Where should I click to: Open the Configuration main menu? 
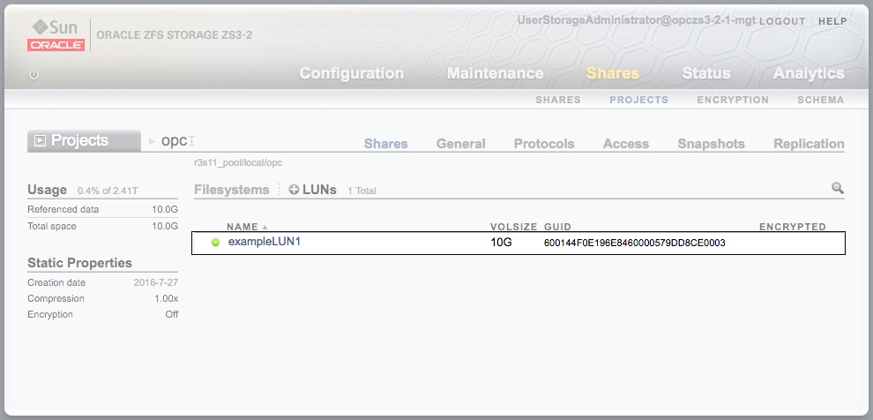tap(352, 73)
